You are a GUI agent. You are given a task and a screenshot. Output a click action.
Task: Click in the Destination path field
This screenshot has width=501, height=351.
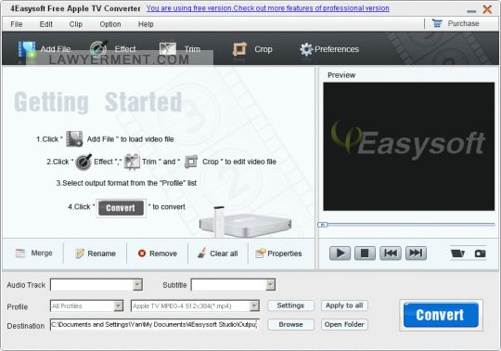154,324
